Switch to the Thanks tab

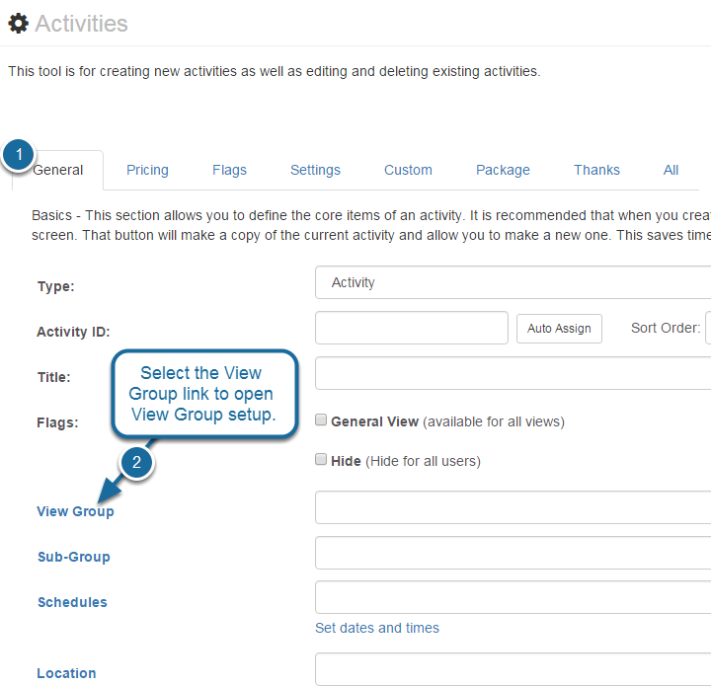596,170
